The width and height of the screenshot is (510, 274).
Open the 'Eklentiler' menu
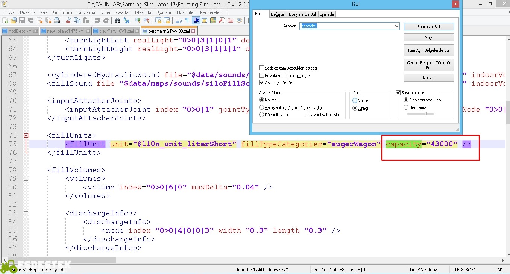(185, 12)
